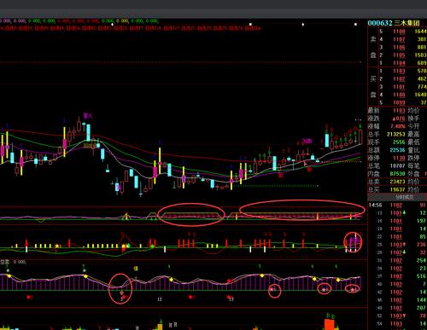Click the 涨停 label in quote panel
Viewport: 427px width, 330px height.
tap(374, 158)
